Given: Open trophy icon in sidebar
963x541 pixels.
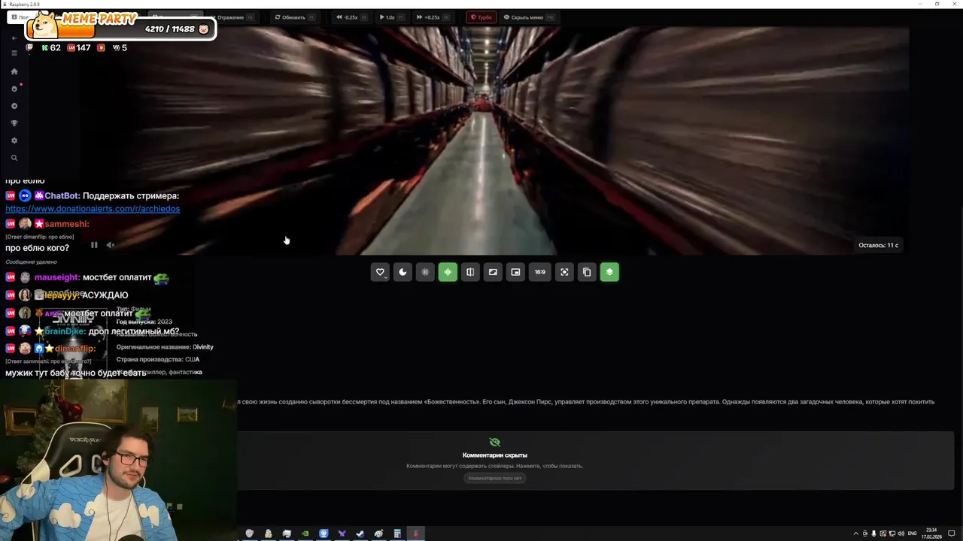Looking at the screenshot, I should coord(14,123).
